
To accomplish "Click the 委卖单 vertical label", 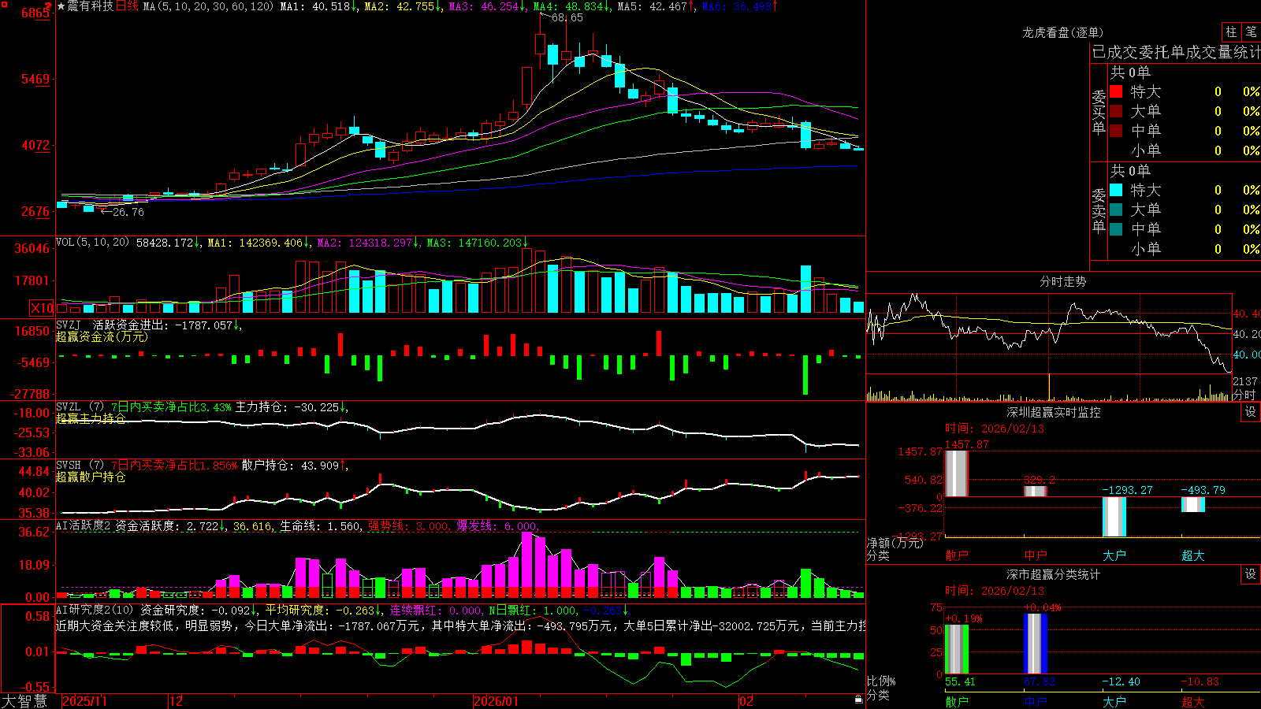I will click(1099, 210).
